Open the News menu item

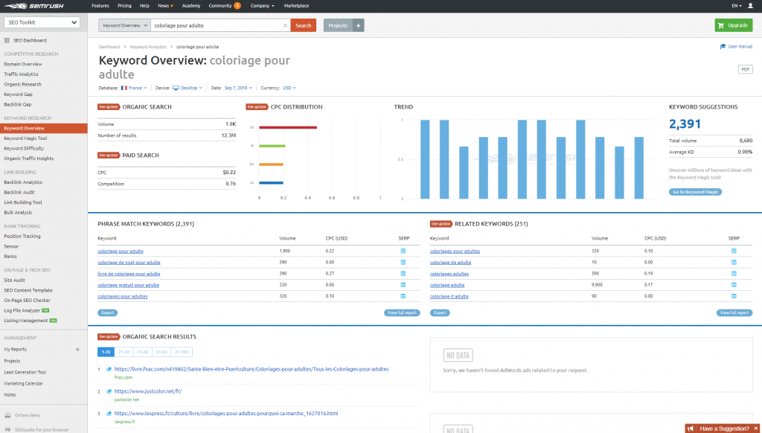(x=165, y=6)
